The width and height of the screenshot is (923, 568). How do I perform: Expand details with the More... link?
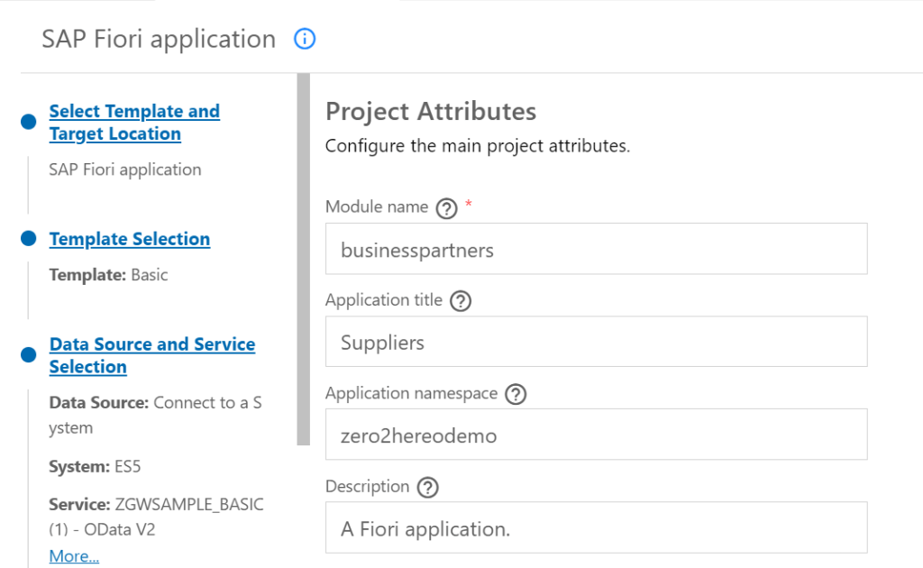(74, 556)
